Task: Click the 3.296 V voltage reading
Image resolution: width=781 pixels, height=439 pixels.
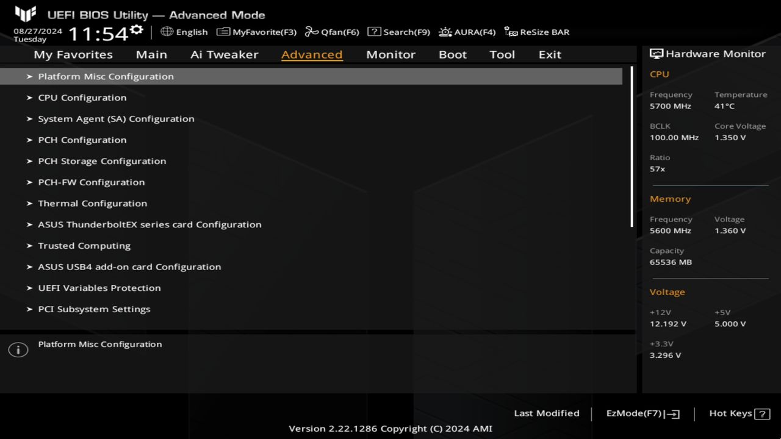Action: click(x=665, y=355)
